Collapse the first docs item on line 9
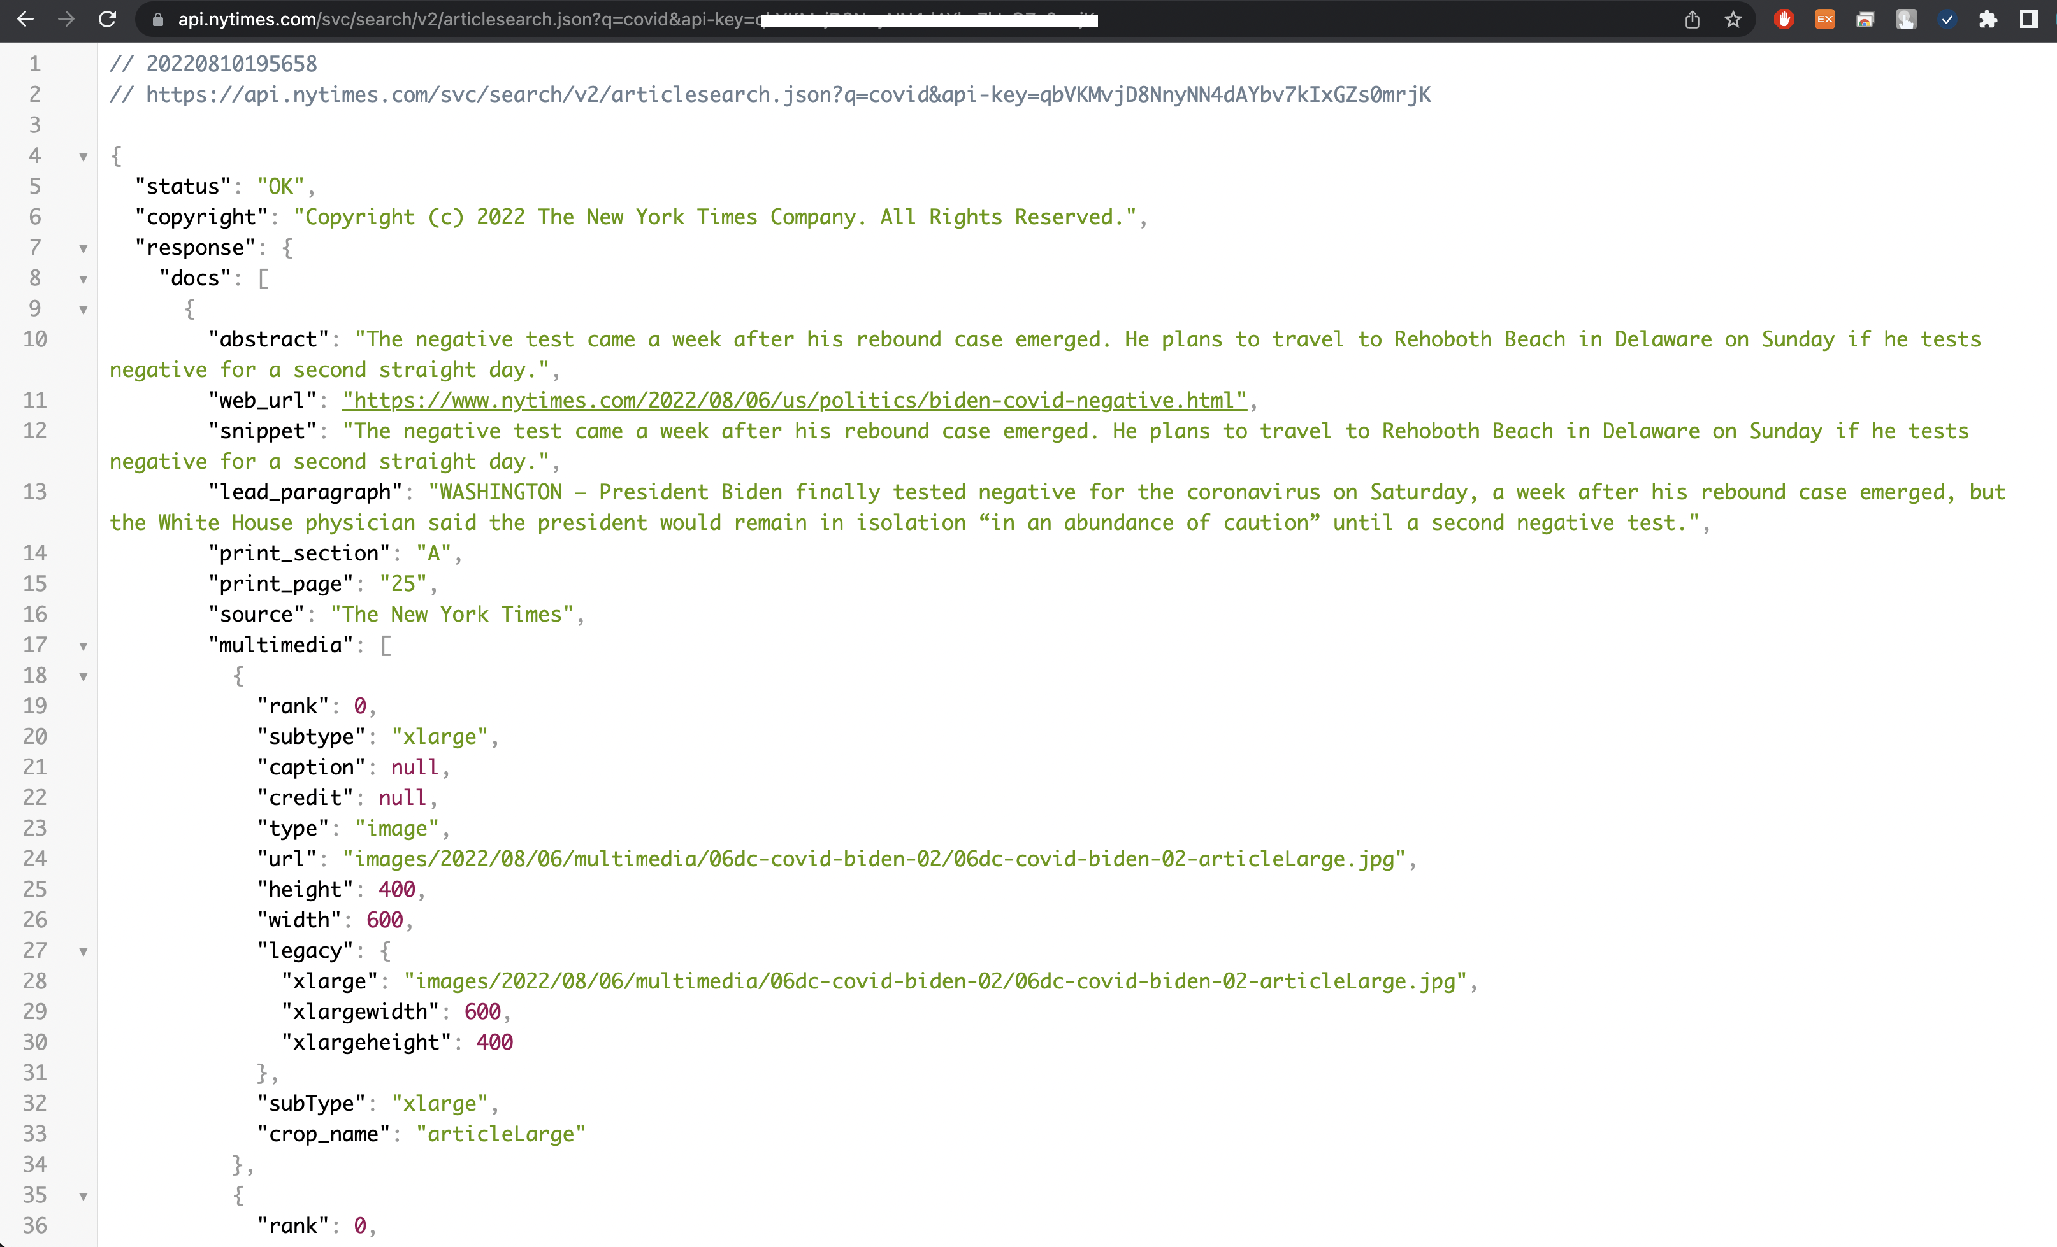The height and width of the screenshot is (1247, 2057). coord(83,310)
